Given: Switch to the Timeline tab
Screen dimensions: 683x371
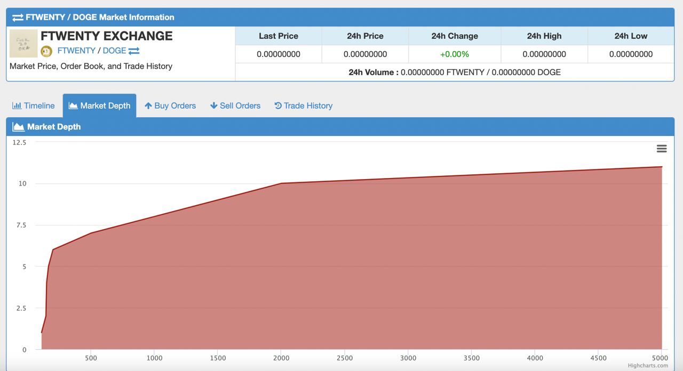Looking at the screenshot, I should click(33, 106).
